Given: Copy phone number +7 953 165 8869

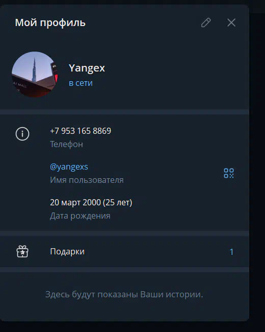Looking at the screenshot, I should click(x=81, y=131).
